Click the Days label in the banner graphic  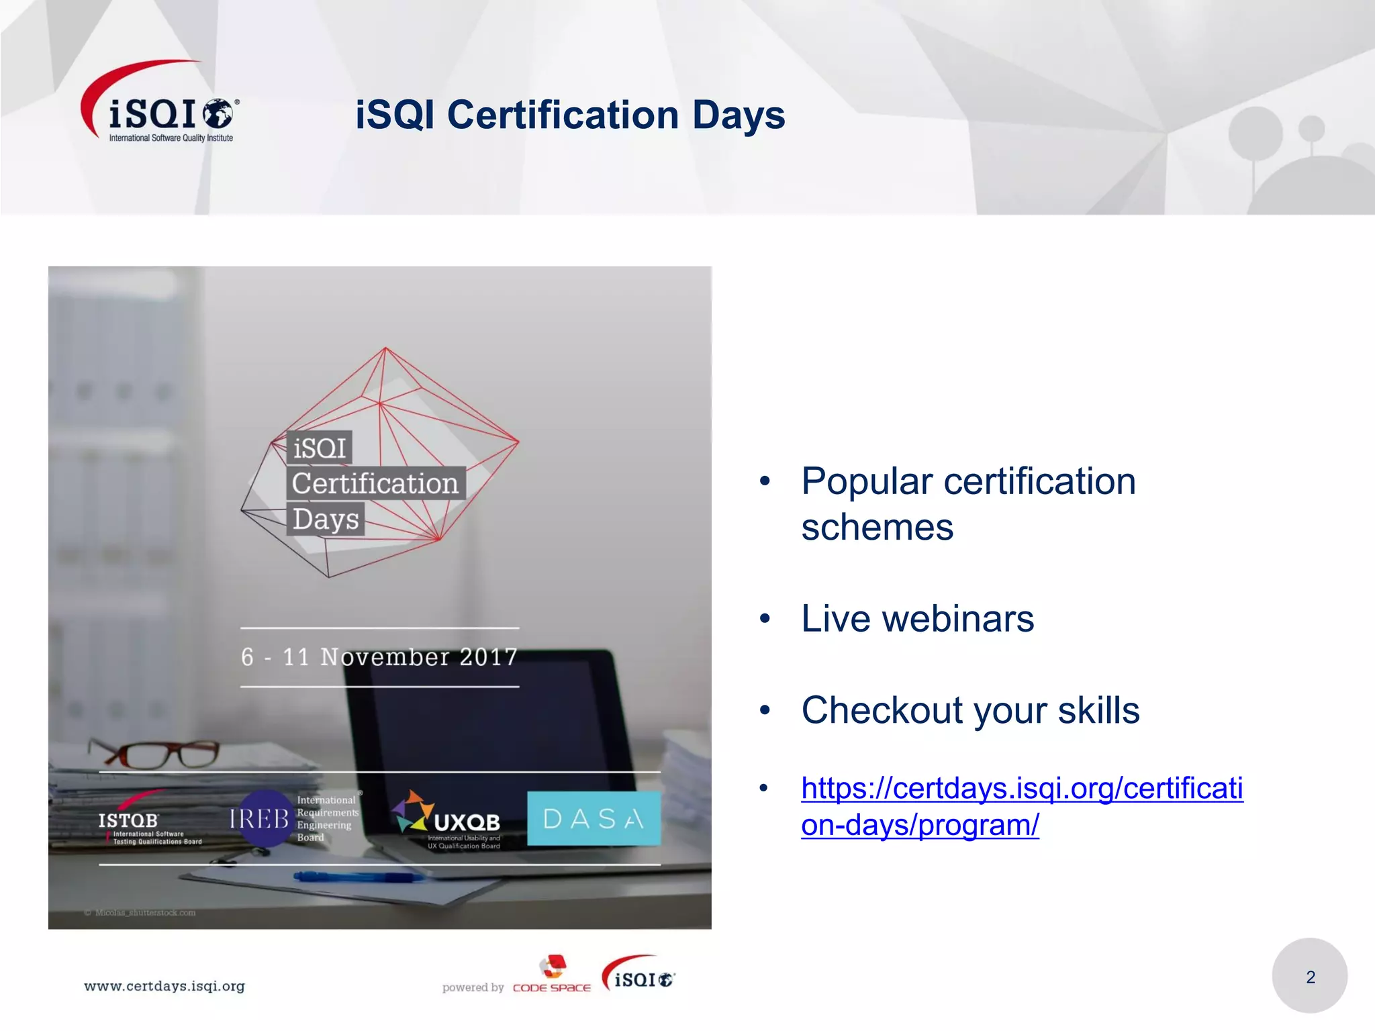tap(326, 520)
